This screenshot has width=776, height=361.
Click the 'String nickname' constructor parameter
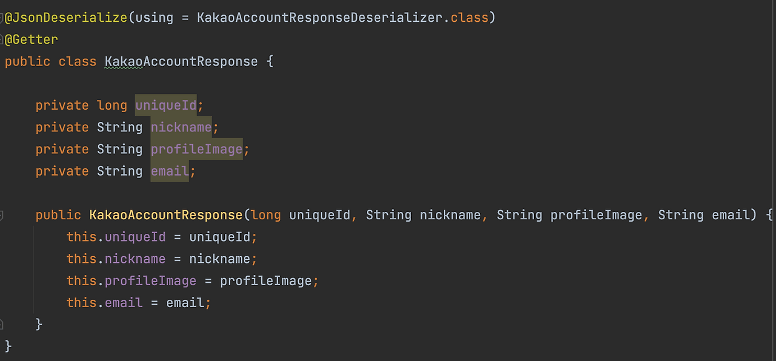point(423,215)
